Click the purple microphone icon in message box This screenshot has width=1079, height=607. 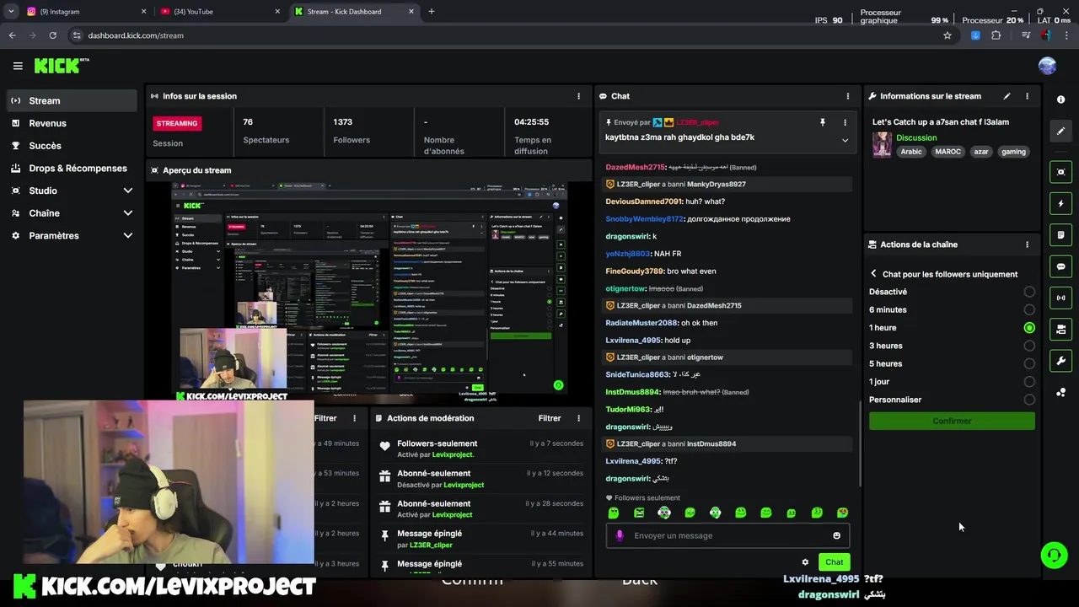pos(620,535)
